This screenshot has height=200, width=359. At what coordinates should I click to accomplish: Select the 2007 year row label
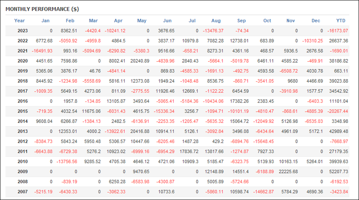(x=23, y=192)
